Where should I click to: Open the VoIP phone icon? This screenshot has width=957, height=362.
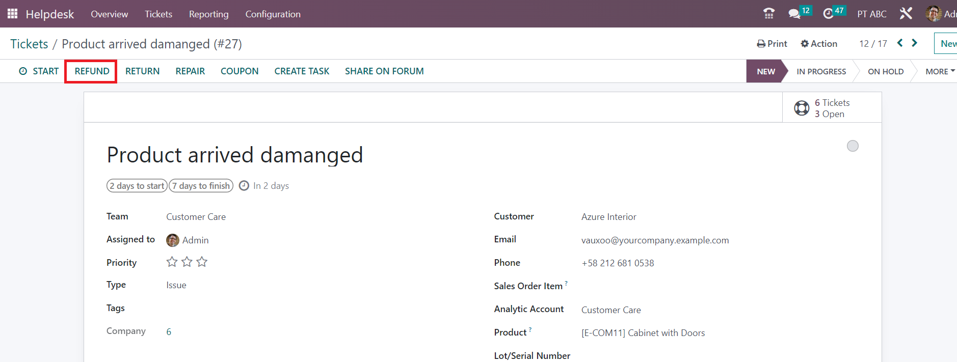click(769, 14)
